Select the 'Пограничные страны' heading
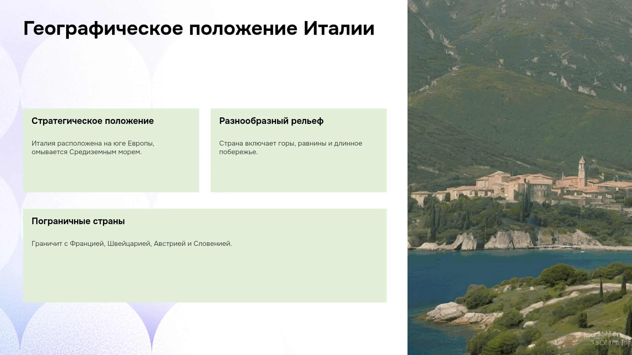The width and height of the screenshot is (632, 355). (78, 221)
